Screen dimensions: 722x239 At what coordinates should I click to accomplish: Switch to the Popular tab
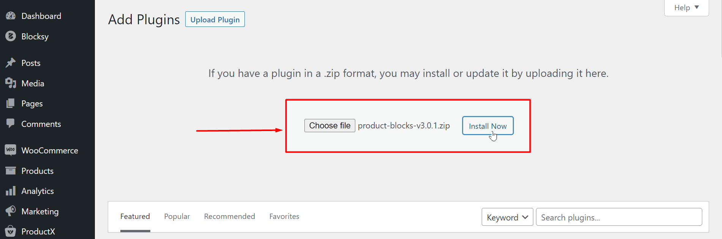(177, 216)
